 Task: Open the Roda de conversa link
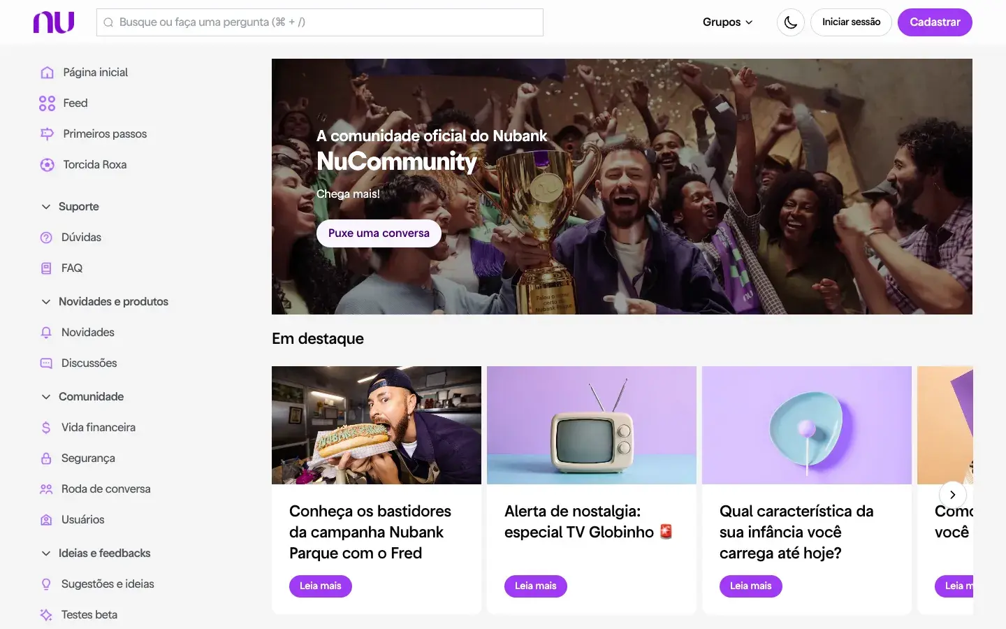tap(106, 489)
